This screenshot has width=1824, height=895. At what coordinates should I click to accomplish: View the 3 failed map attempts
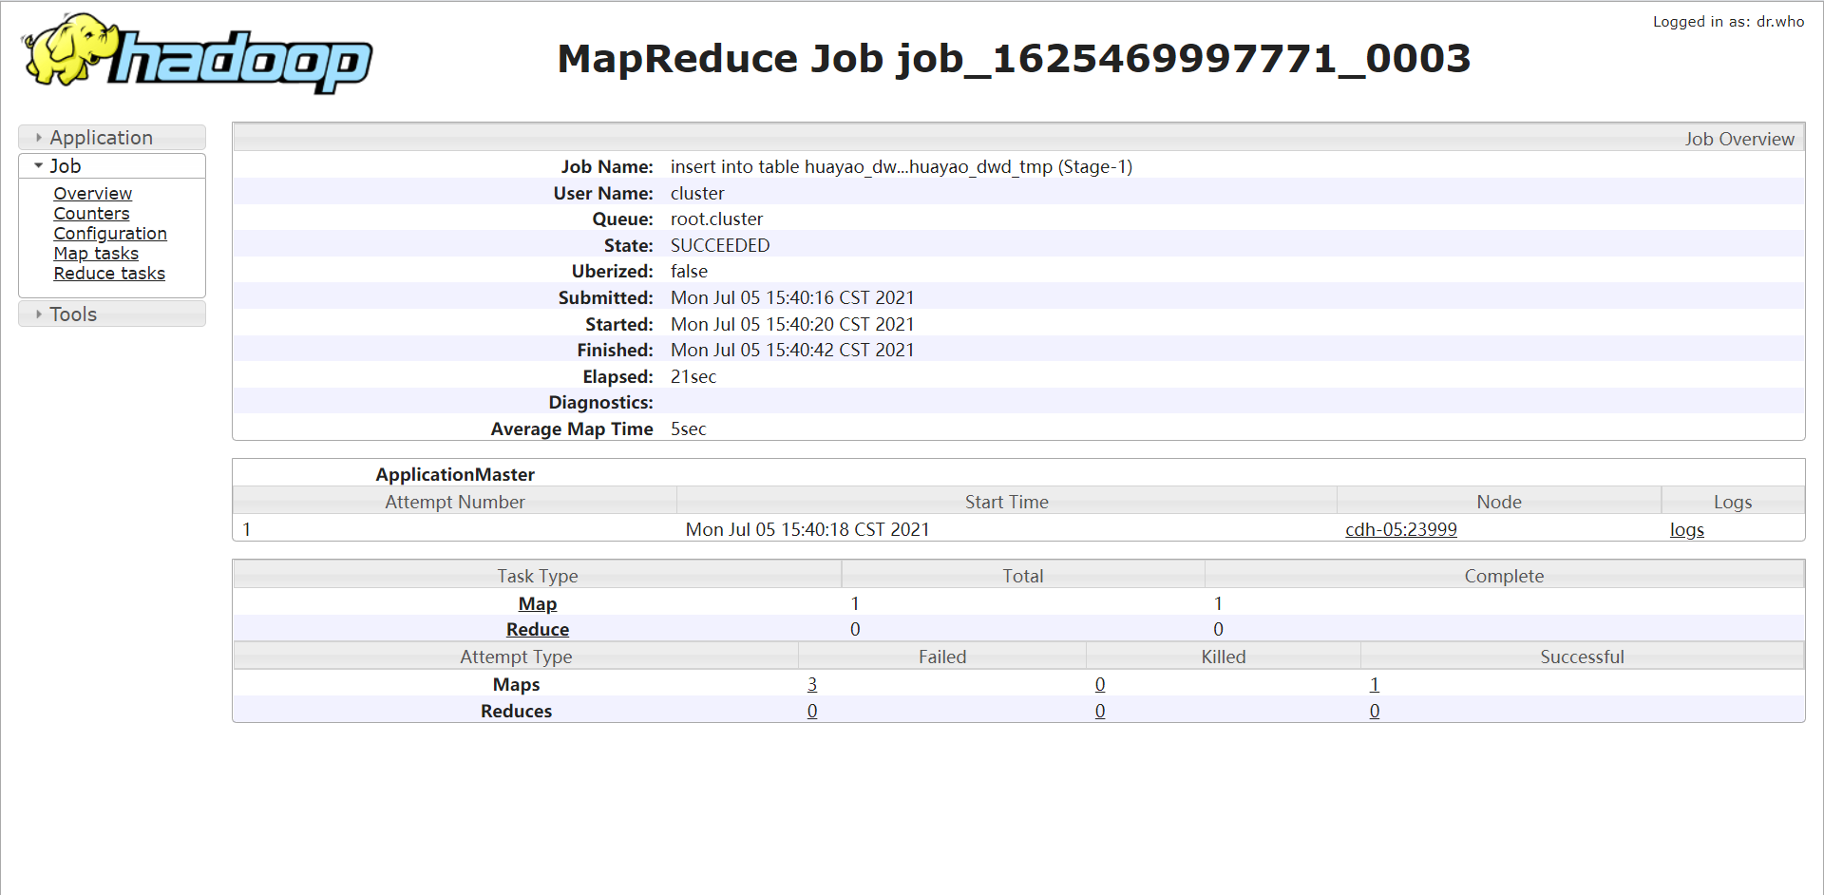tap(812, 684)
